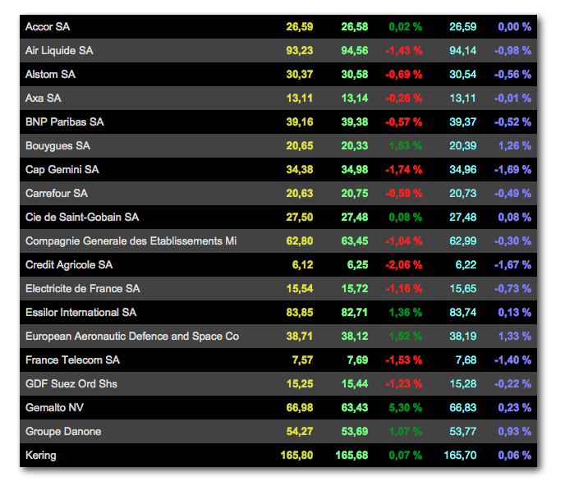Click Accor SA yellow price 26,59
Viewport: 565px width, 495px height.
click(x=300, y=26)
